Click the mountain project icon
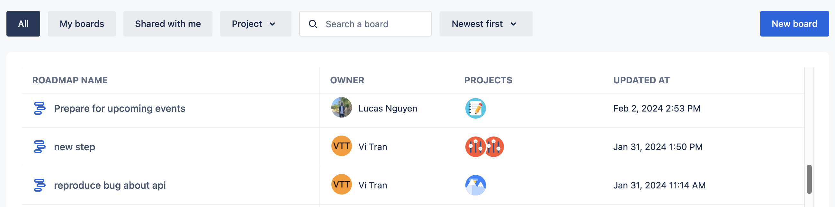Viewport: 835px width, 207px height. point(475,185)
